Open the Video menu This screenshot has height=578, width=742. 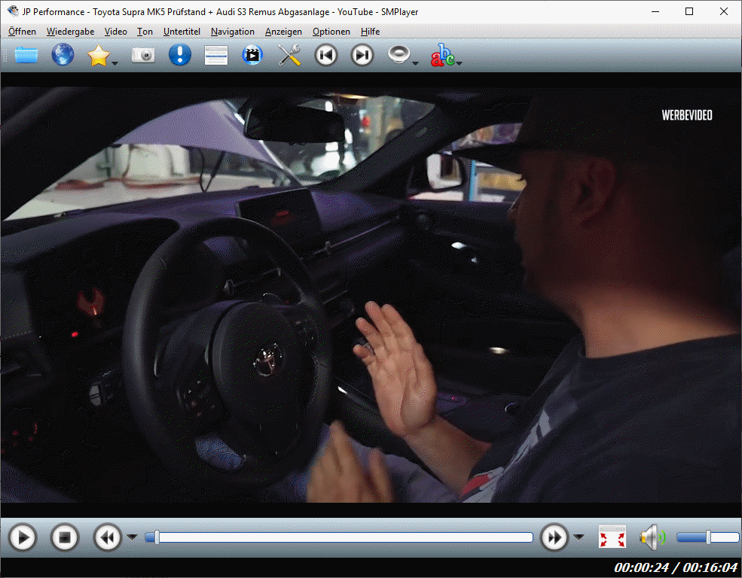pyautogui.click(x=116, y=31)
